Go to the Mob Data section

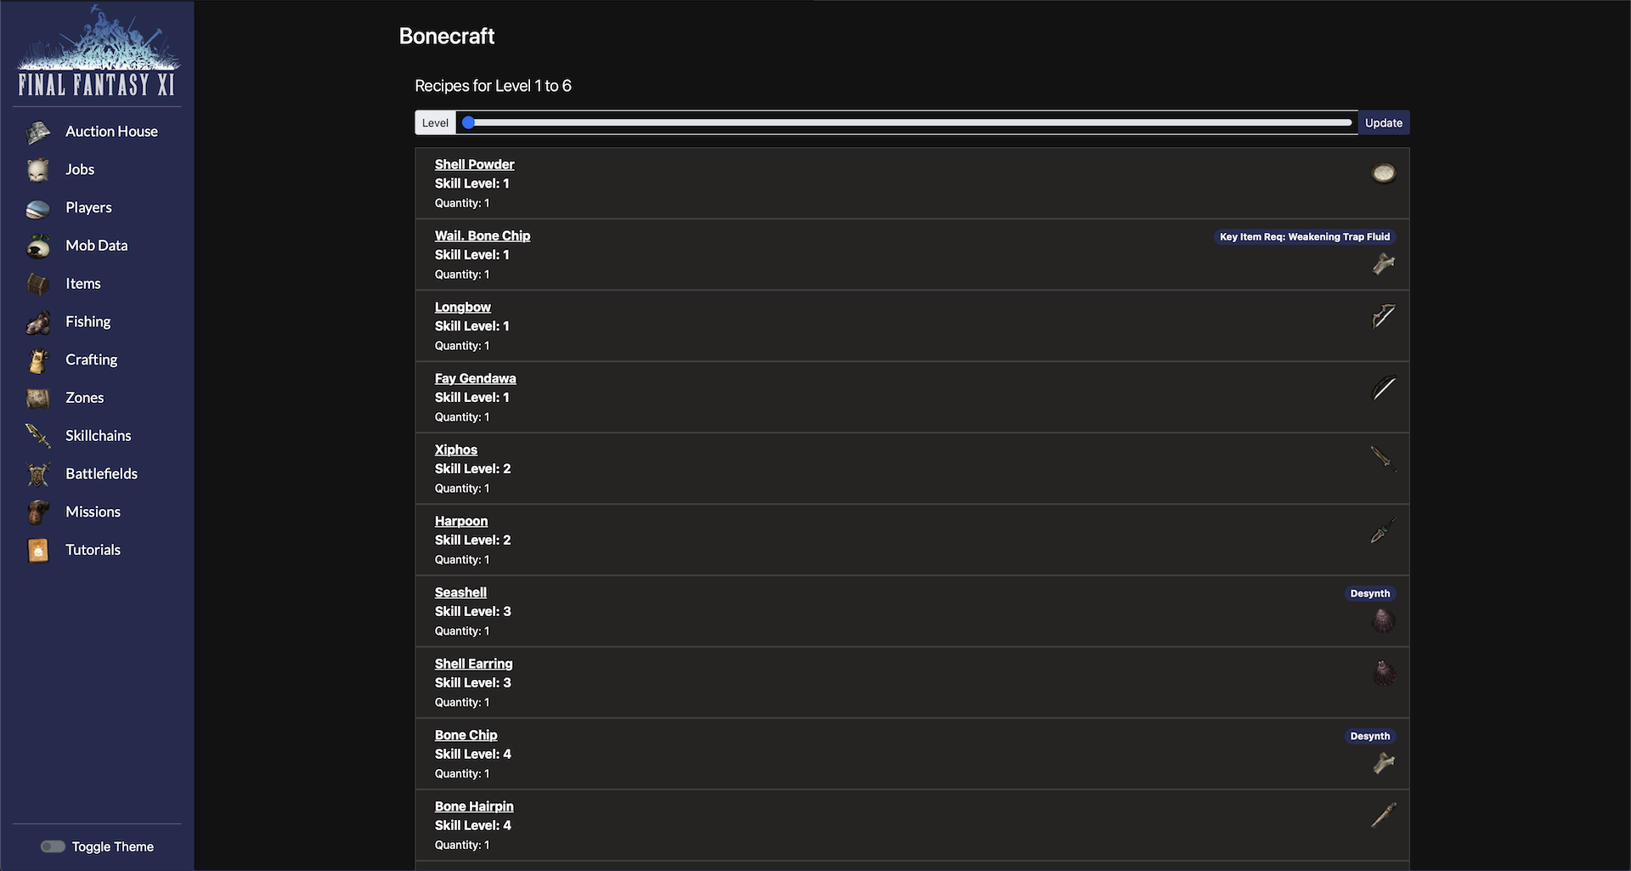[96, 246]
